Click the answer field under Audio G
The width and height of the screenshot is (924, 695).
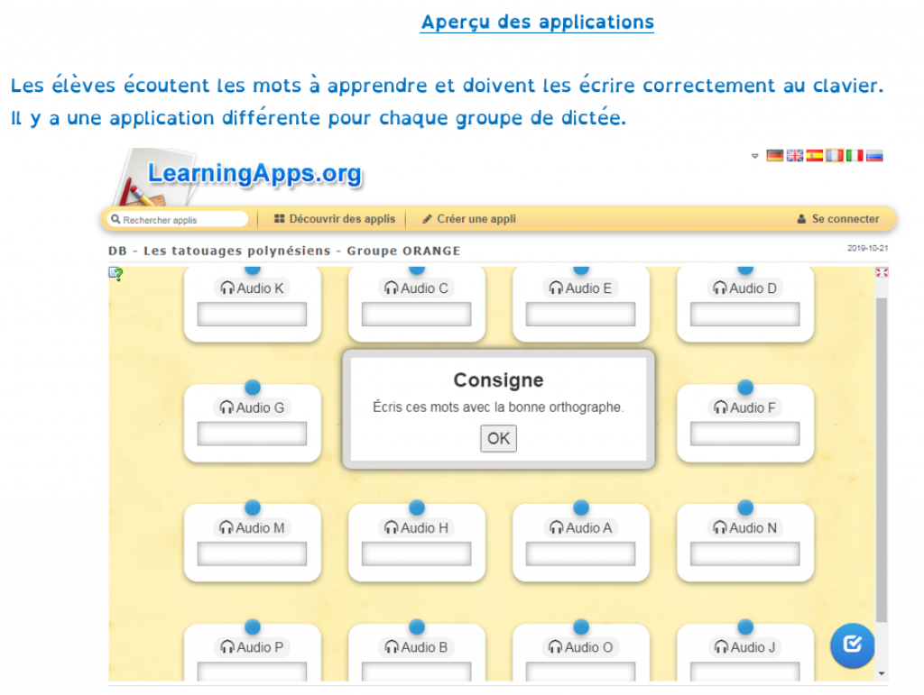[252, 434]
